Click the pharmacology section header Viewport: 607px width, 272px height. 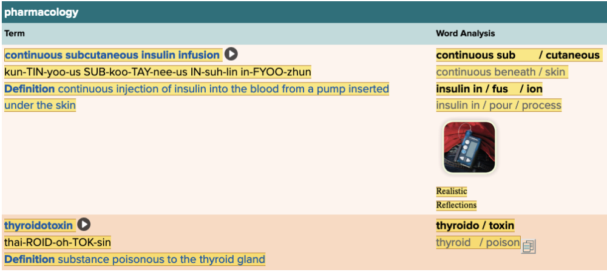[41, 12]
